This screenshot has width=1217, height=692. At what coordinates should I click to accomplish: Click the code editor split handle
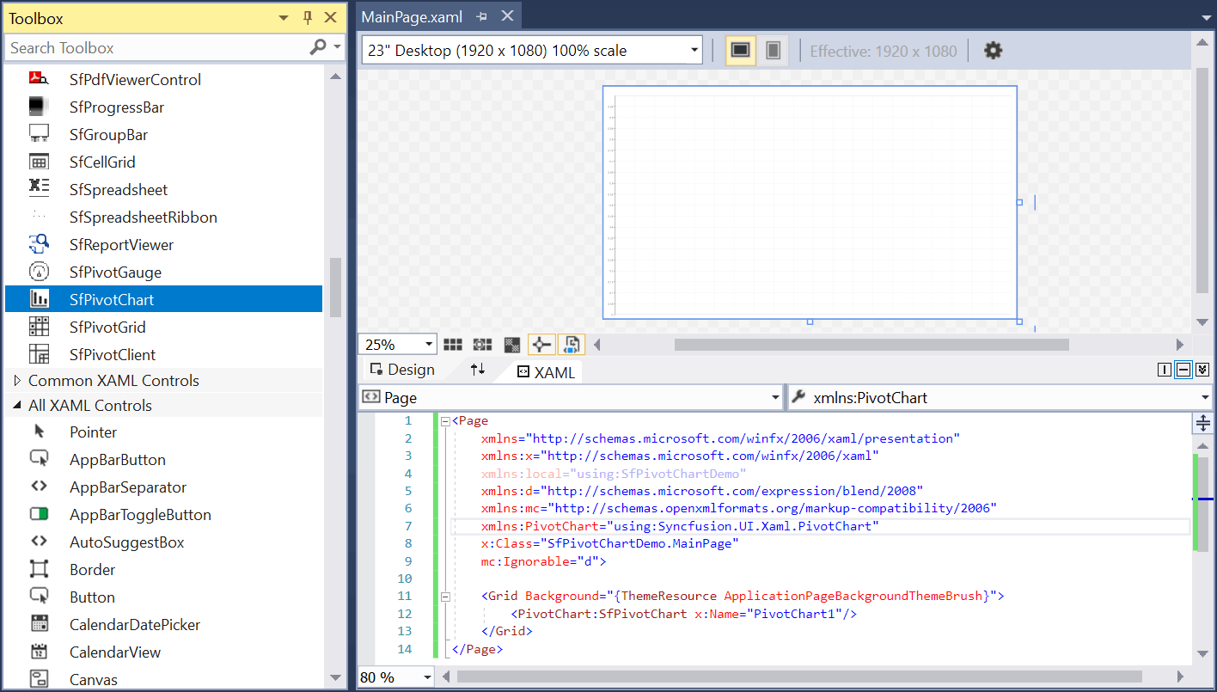[1202, 422]
